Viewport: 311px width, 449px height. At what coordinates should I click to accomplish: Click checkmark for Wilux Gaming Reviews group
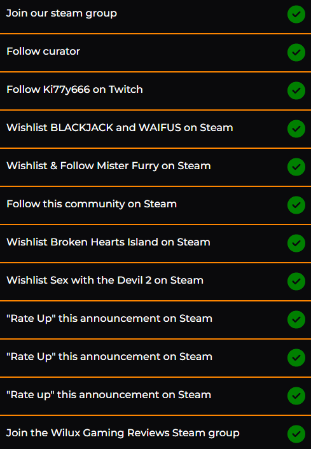(x=296, y=434)
